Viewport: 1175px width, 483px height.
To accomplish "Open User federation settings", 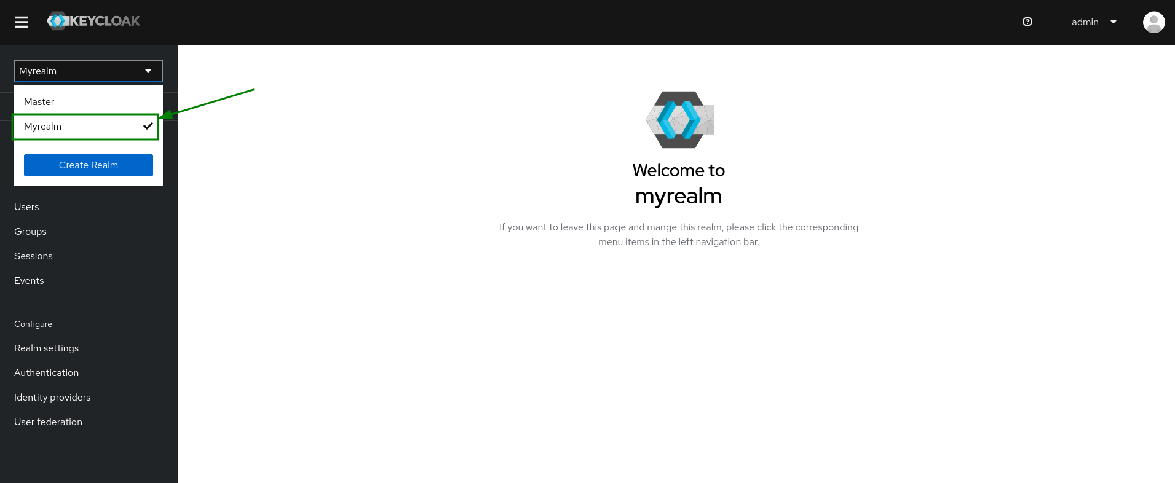I will pyautogui.click(x=48, y=422).
